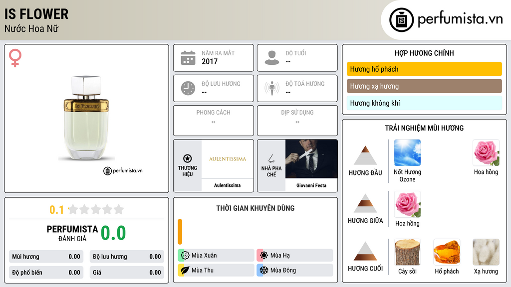Image resolution: width=511 pixels, height=287 pixels.
Task: Open the Giovanni Festa perfumer photo
Action: 311,159
